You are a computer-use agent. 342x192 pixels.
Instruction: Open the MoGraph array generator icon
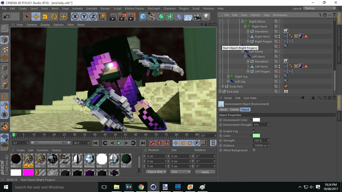coord(170,17)
